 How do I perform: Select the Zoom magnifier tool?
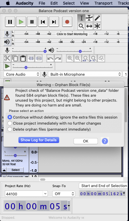81,26
